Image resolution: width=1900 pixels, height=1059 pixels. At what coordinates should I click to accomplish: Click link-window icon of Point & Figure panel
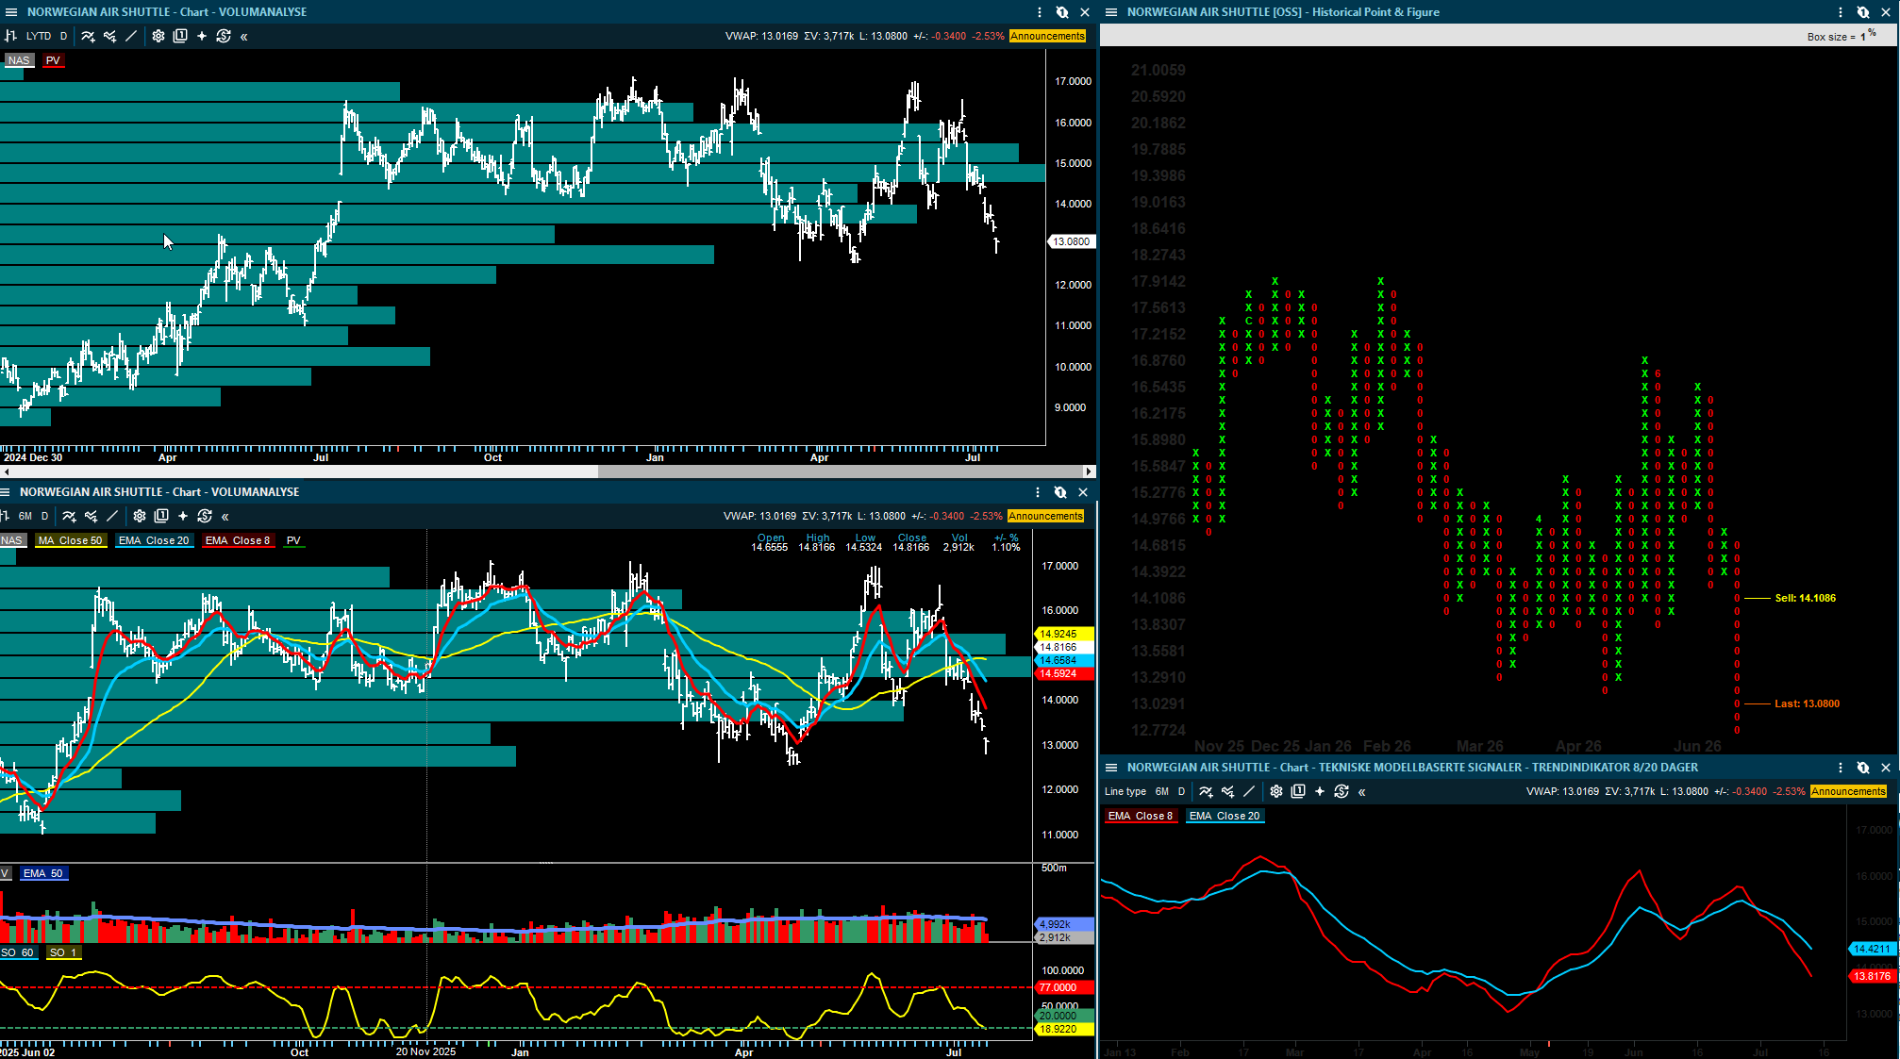(1863, 12)
